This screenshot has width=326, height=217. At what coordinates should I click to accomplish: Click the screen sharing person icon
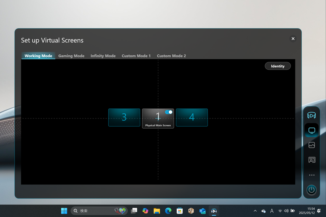pos(311,160)
